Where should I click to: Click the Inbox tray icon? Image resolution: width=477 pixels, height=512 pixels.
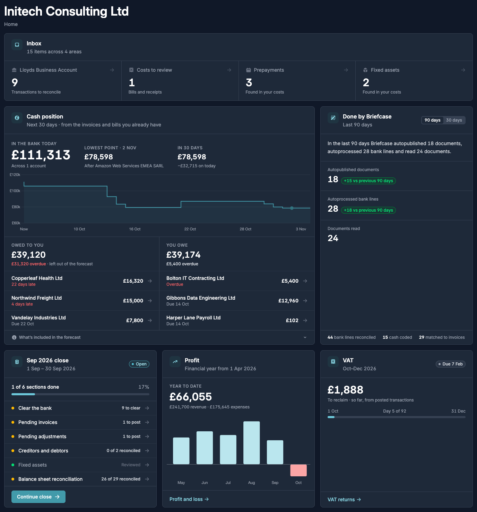(x=17, y=45)
